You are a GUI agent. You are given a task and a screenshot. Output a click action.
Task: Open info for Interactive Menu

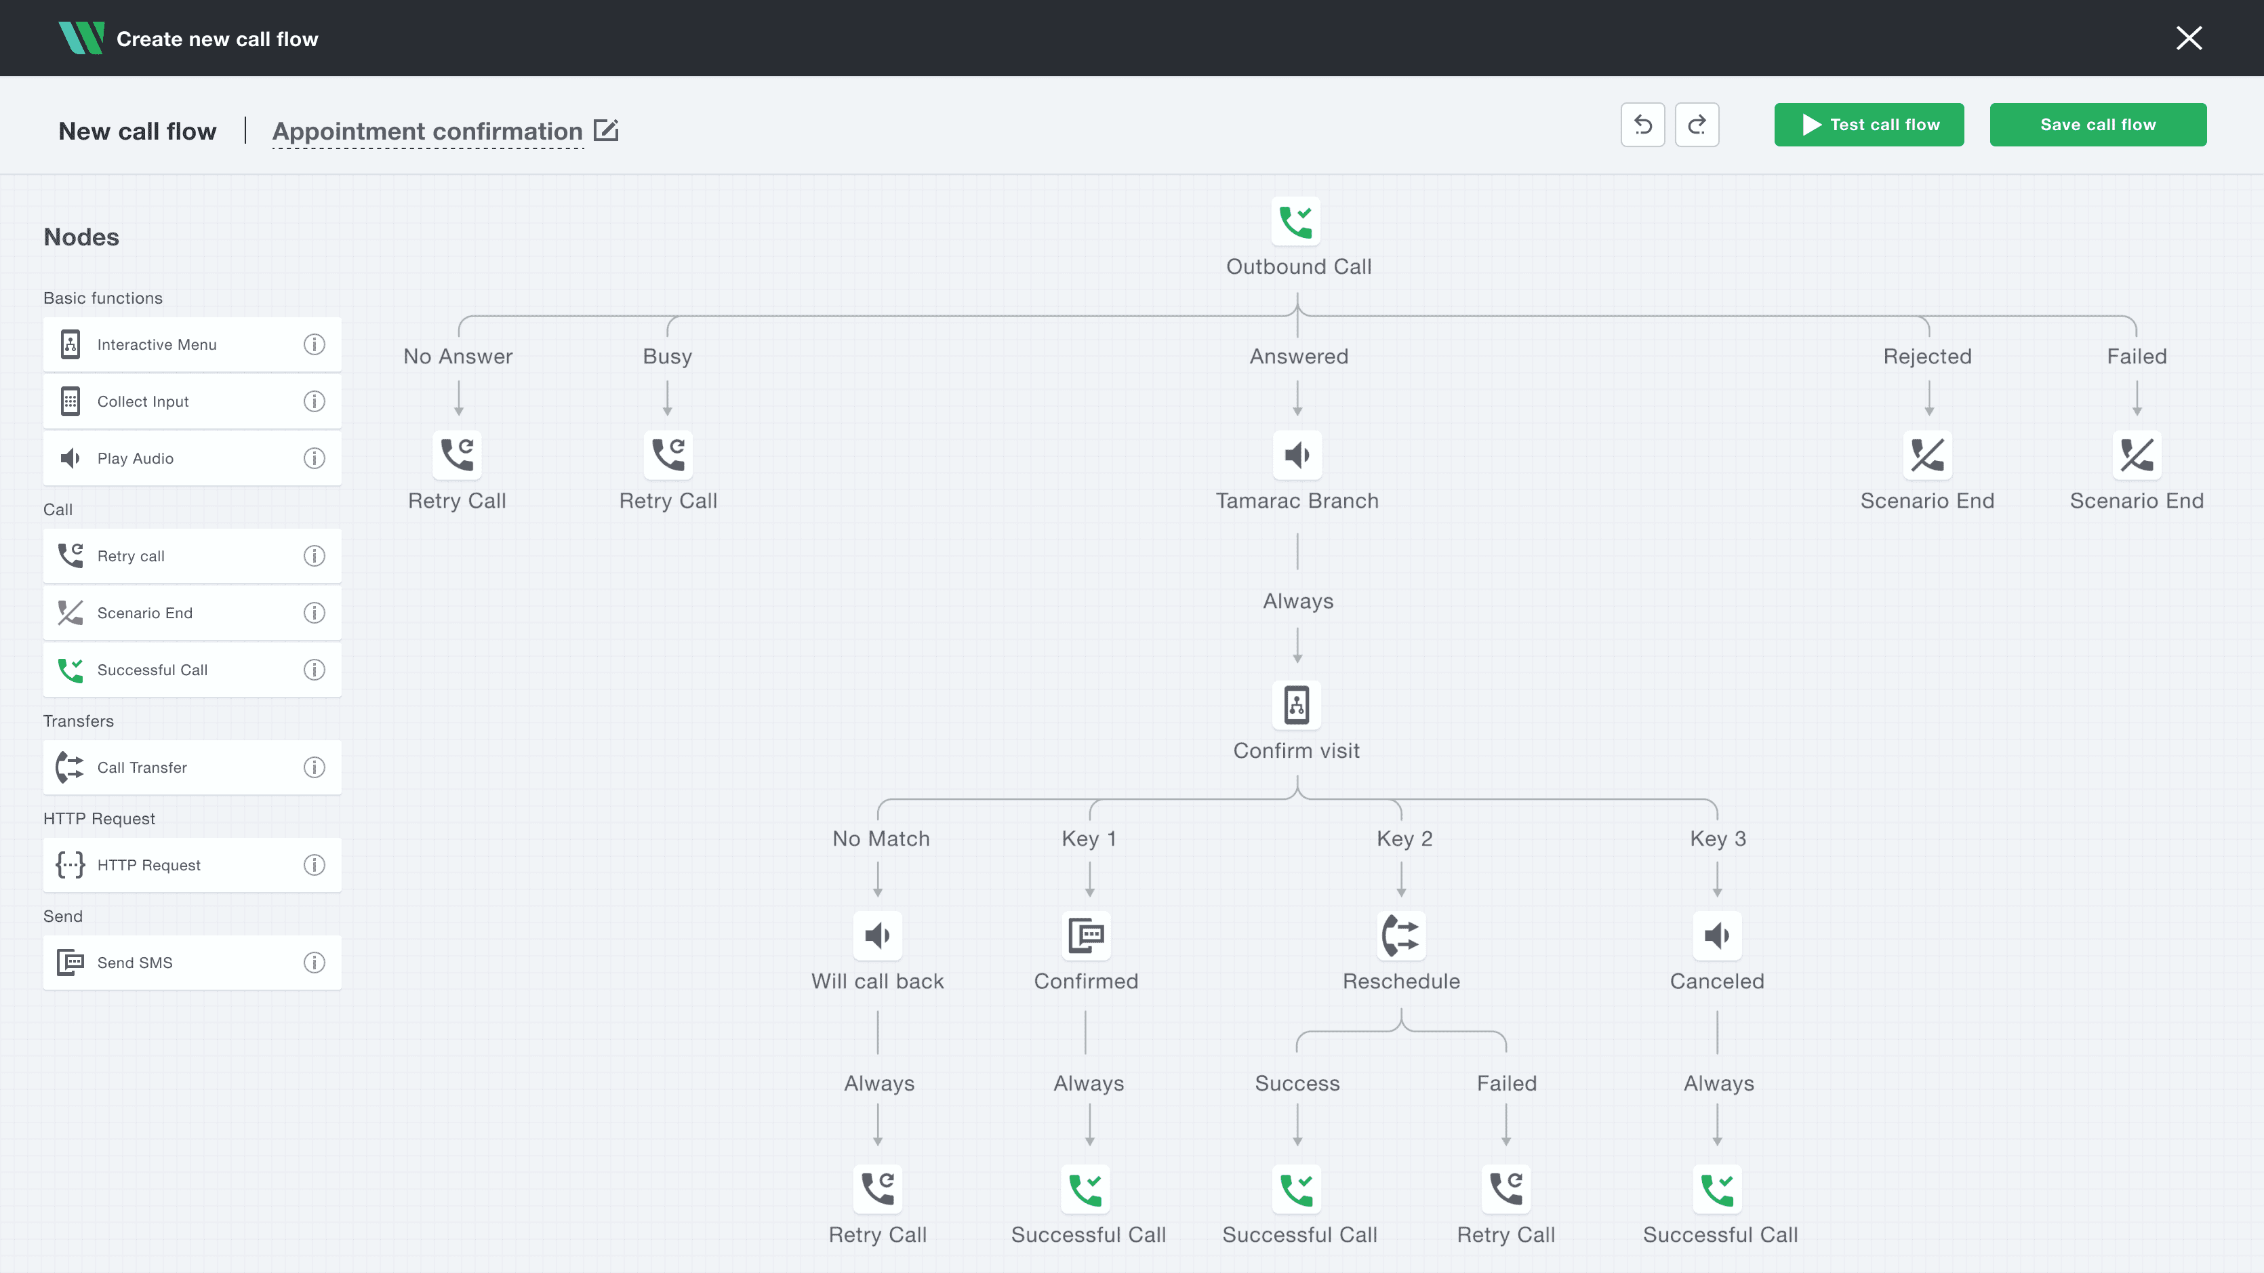point(314,344)
